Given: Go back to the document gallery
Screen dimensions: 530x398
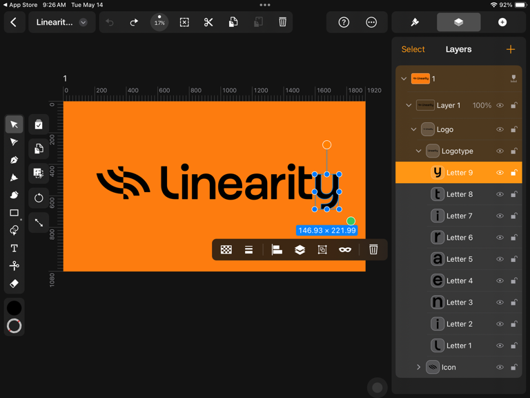Looking at the screenshot, I should [x=14, y=22].
